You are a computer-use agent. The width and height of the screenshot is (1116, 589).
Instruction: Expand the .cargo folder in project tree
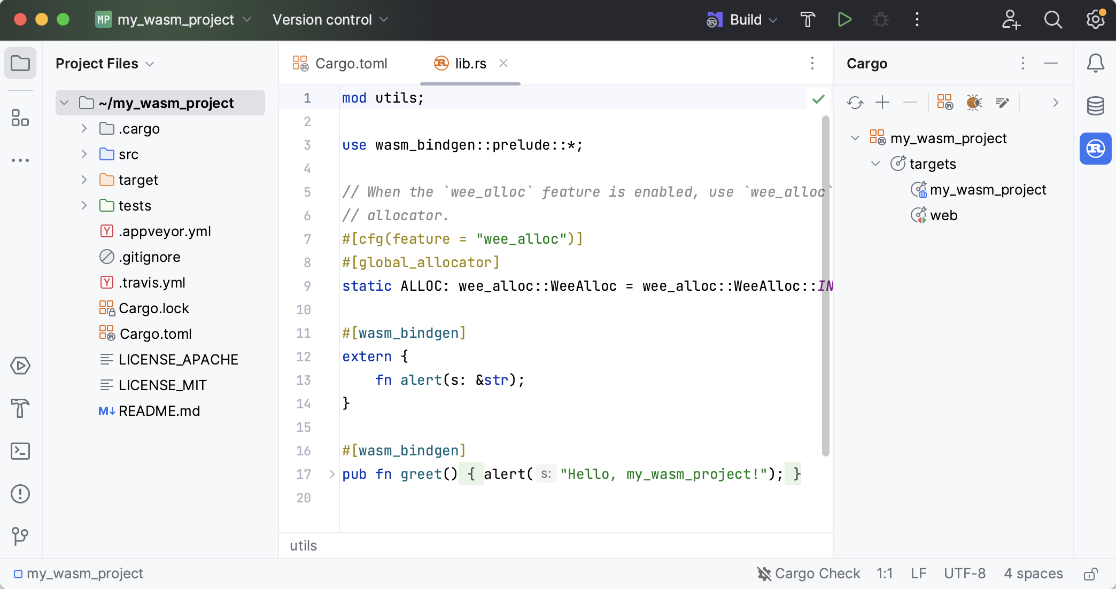(84, 128)
